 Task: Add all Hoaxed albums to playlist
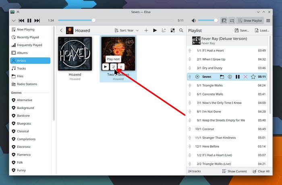[146, 31]
